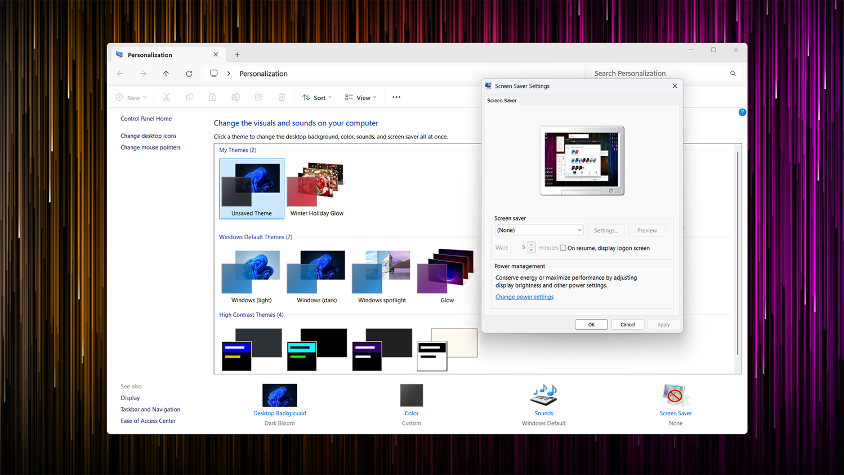Go up one level with Up arrow
844x475 pixels.
click(166, 74)
